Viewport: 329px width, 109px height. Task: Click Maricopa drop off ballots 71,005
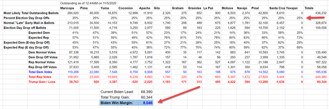73,28
